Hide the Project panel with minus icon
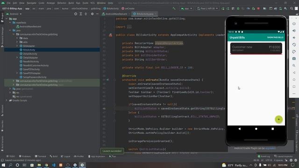The image size is (299, 168). 97,14
